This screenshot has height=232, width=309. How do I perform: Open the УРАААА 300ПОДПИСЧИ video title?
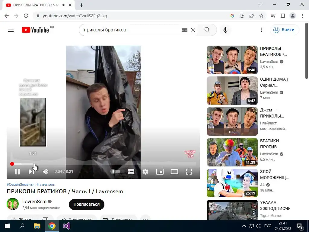pos(275,205)
